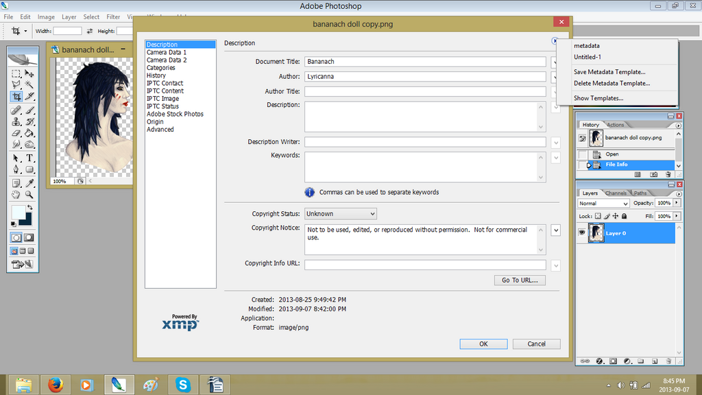The width and height of the screenshot is (702, 395).
Task: Select the Healing Brush tool
Action: pos(16,110)
